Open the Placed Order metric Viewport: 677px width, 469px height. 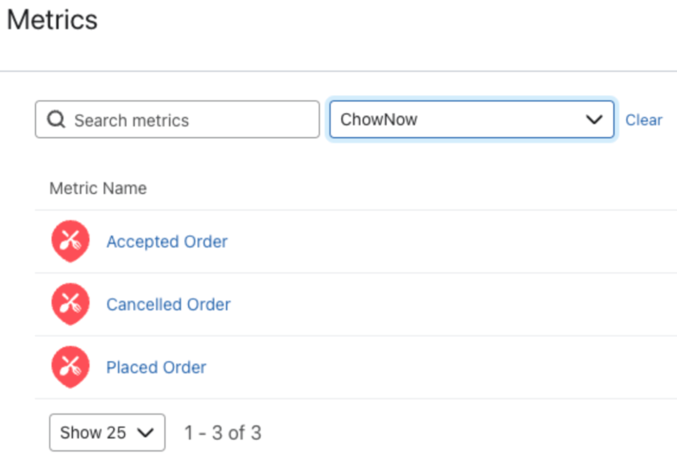click(156, 367)
